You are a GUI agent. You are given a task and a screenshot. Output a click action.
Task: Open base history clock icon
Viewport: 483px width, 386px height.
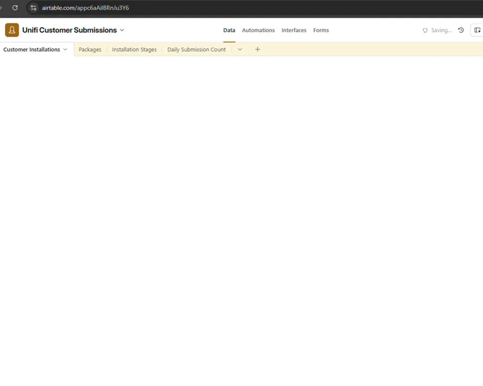(461, 30)
